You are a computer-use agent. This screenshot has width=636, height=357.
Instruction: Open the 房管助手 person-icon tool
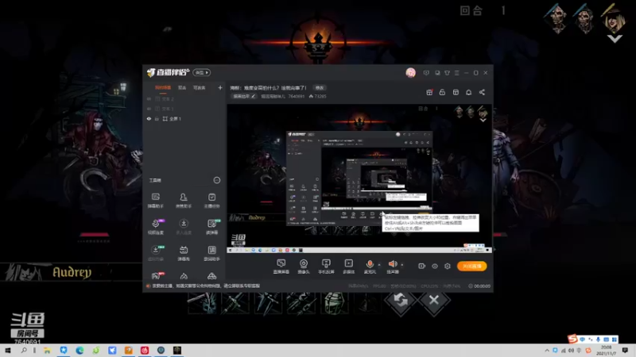[184, 201]
